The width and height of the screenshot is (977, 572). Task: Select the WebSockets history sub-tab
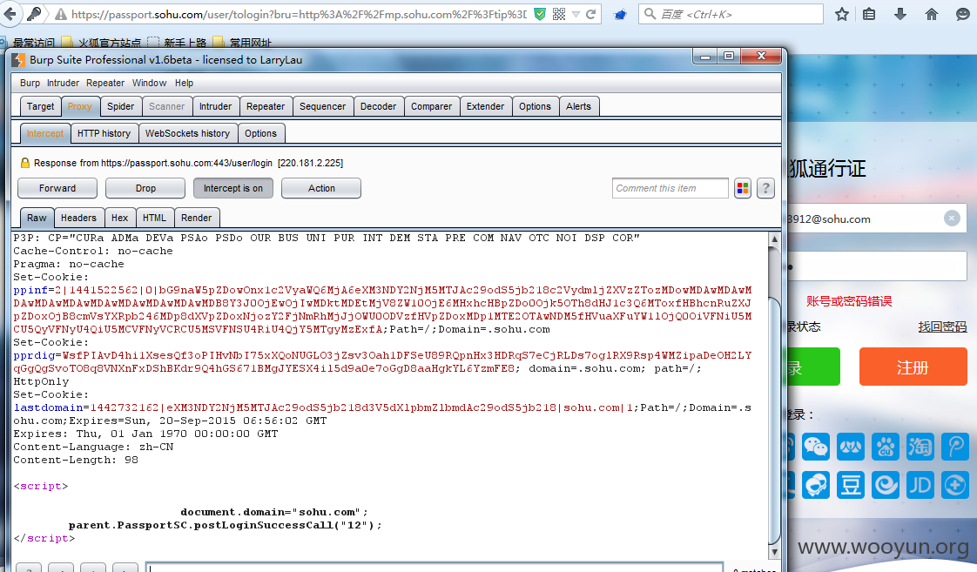tap(187, 133)
